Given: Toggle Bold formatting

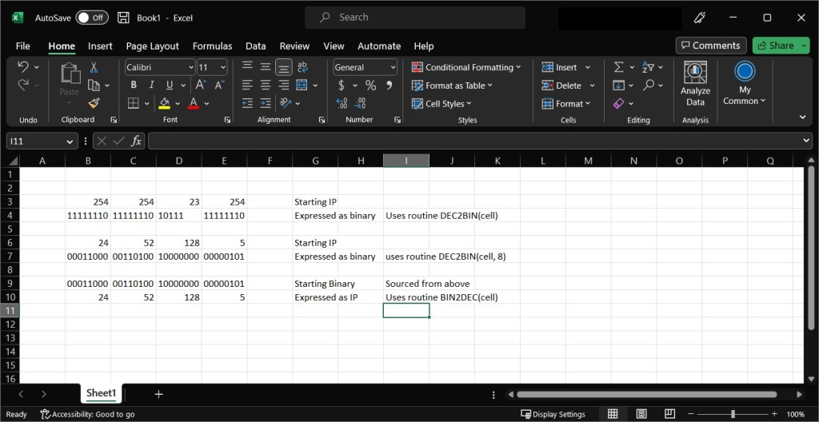Looking at the screenshot, I should (134, 86).
